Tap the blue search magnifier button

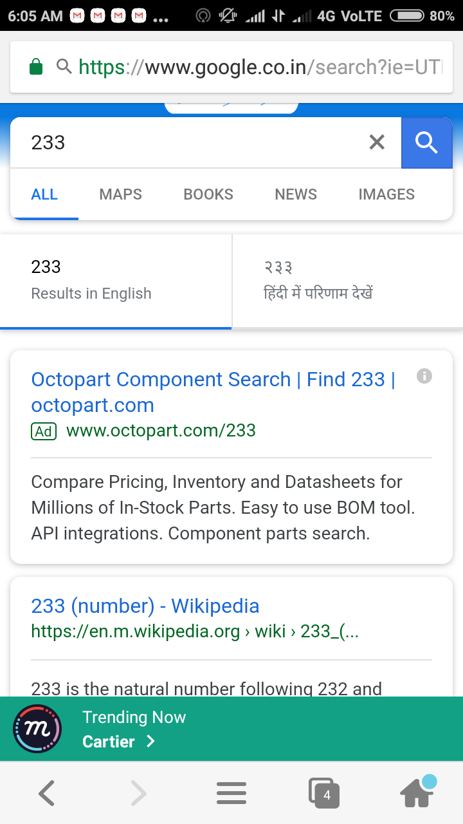pos(426,142)
